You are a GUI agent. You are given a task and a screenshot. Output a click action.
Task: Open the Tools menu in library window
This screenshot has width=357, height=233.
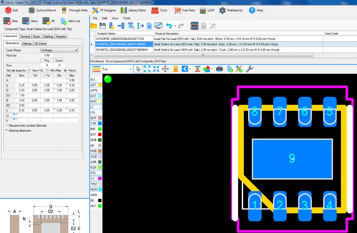127,18
